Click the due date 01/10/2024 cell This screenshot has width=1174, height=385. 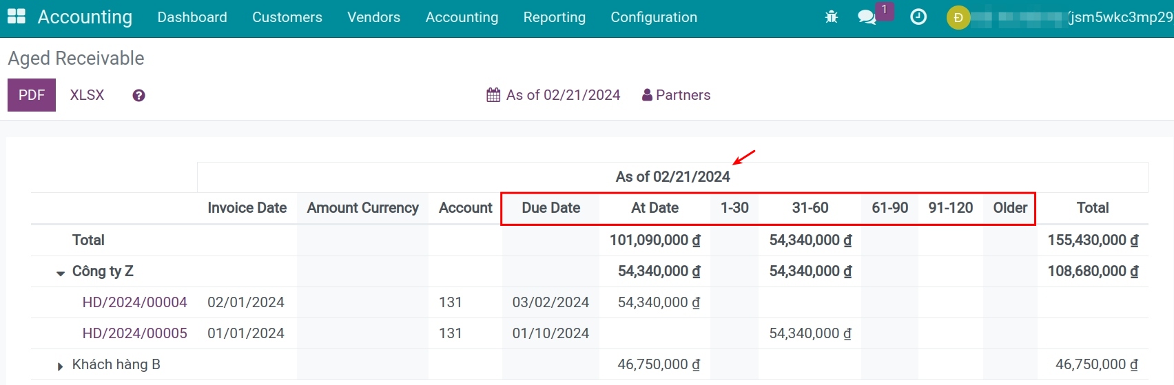[550, 333]
